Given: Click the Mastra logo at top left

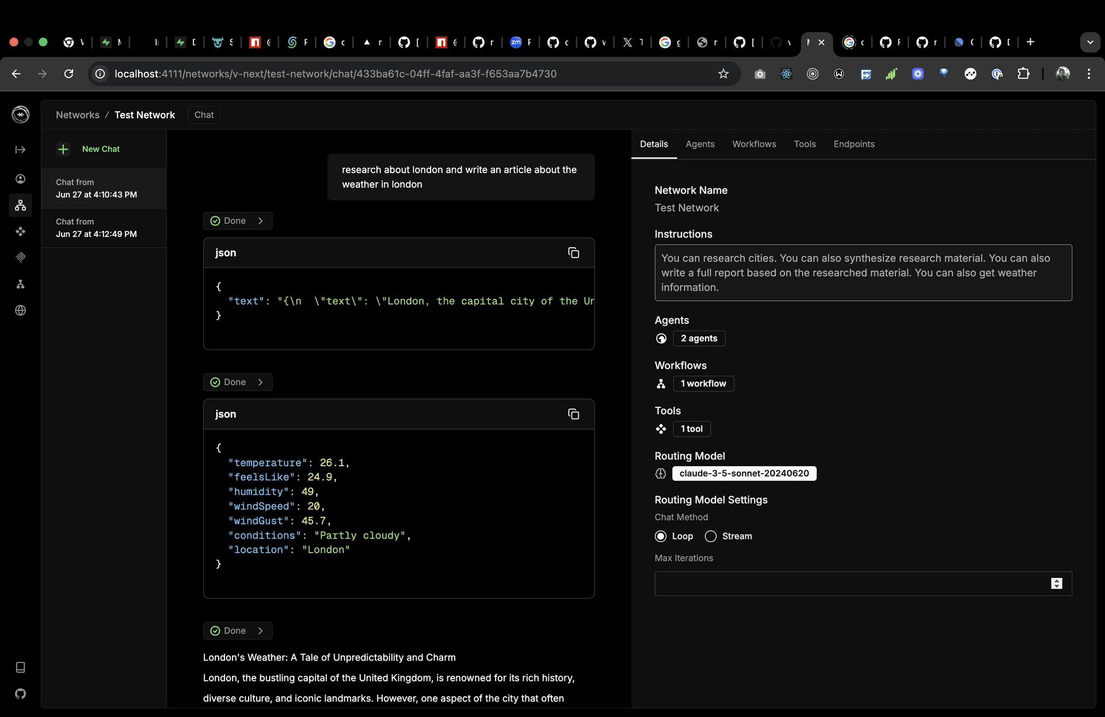Looking at the screenshot, I should 20,114.
